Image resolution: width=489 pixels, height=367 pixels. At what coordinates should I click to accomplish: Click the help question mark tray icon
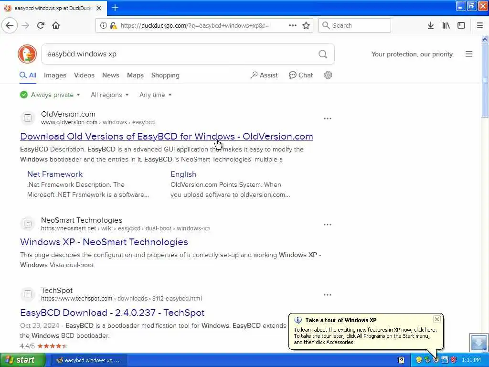tap(401, 360)
